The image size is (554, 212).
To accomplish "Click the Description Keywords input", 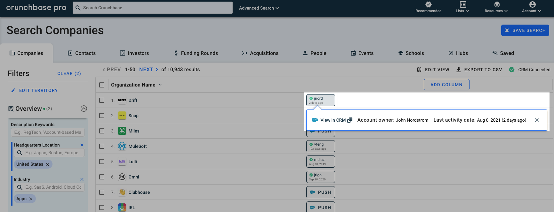I will click(48, 132).
